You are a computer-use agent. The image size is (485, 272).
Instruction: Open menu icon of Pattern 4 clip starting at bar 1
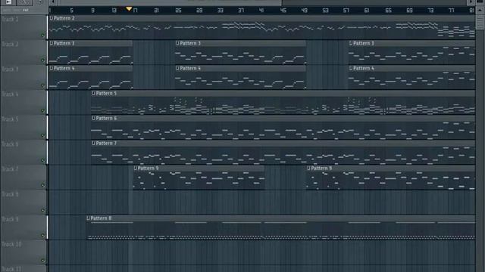pyautogui.click(x=52, y=69)
